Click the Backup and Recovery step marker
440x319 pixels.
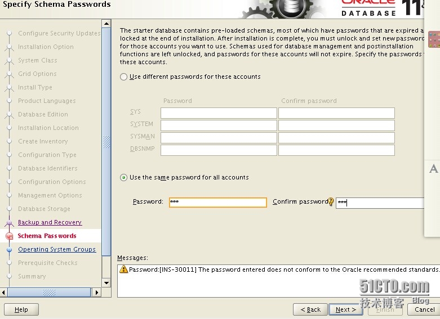tap(9, 223)
